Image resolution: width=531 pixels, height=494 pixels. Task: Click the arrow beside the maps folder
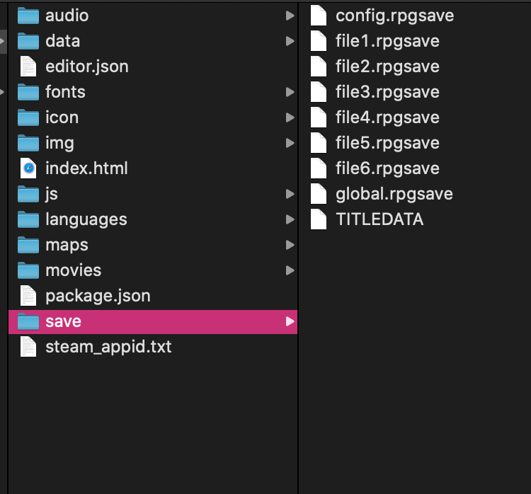(290, 245)
